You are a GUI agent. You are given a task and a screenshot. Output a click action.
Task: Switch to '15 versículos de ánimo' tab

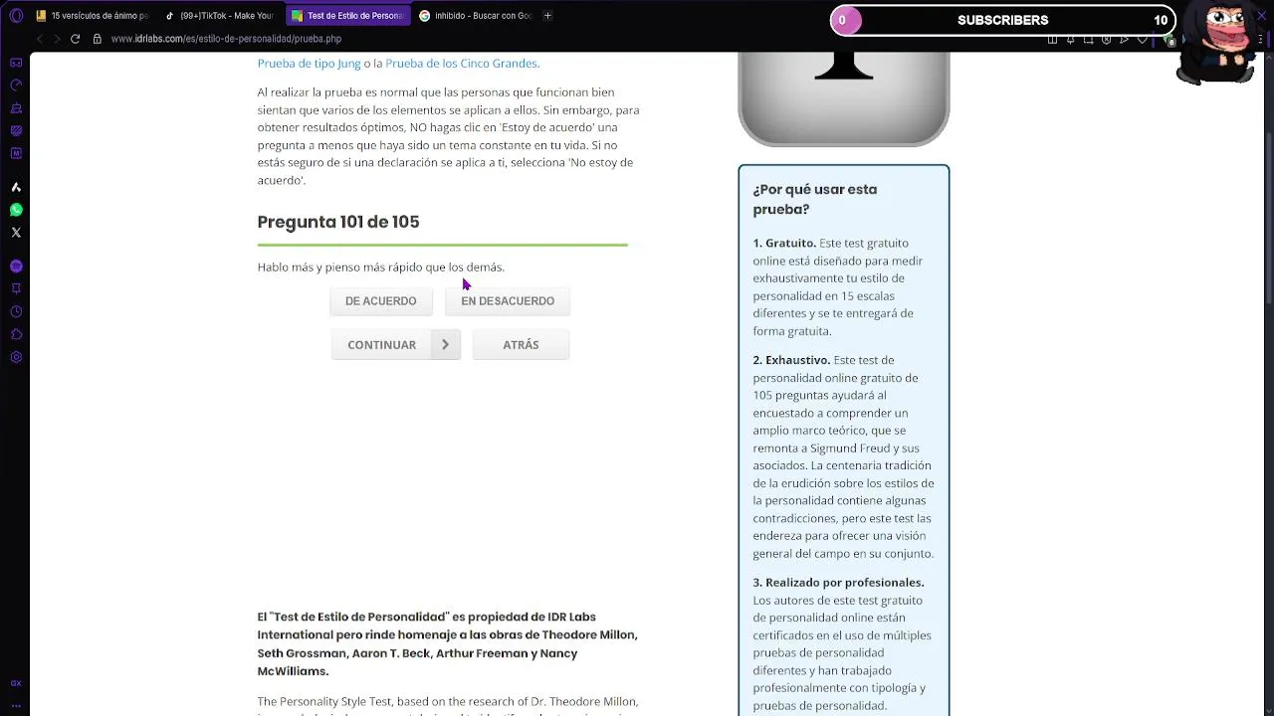click(x=93, y=16)
